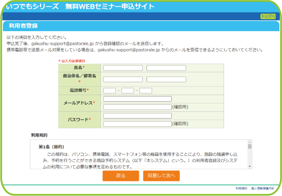Click the 利用規約 heading above terms box

pos(39,135)
